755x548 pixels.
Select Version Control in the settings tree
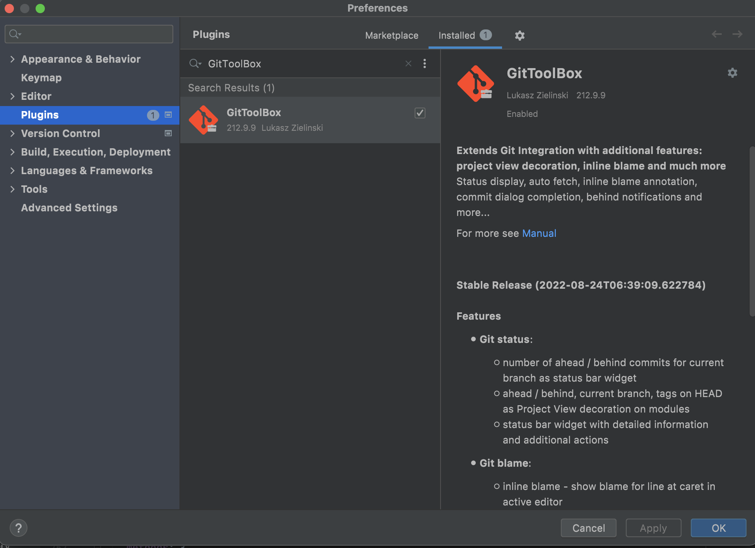pyautogui.click(x=60, y=133)
